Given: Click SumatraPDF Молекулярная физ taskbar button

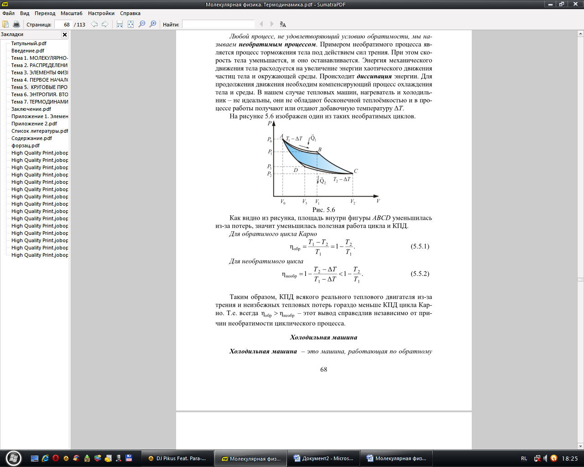Looking at the screenshot, I should pos(250,458).
